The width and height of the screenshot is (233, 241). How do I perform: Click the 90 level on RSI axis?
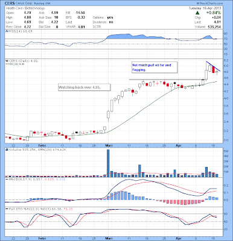tap(226, 34)
